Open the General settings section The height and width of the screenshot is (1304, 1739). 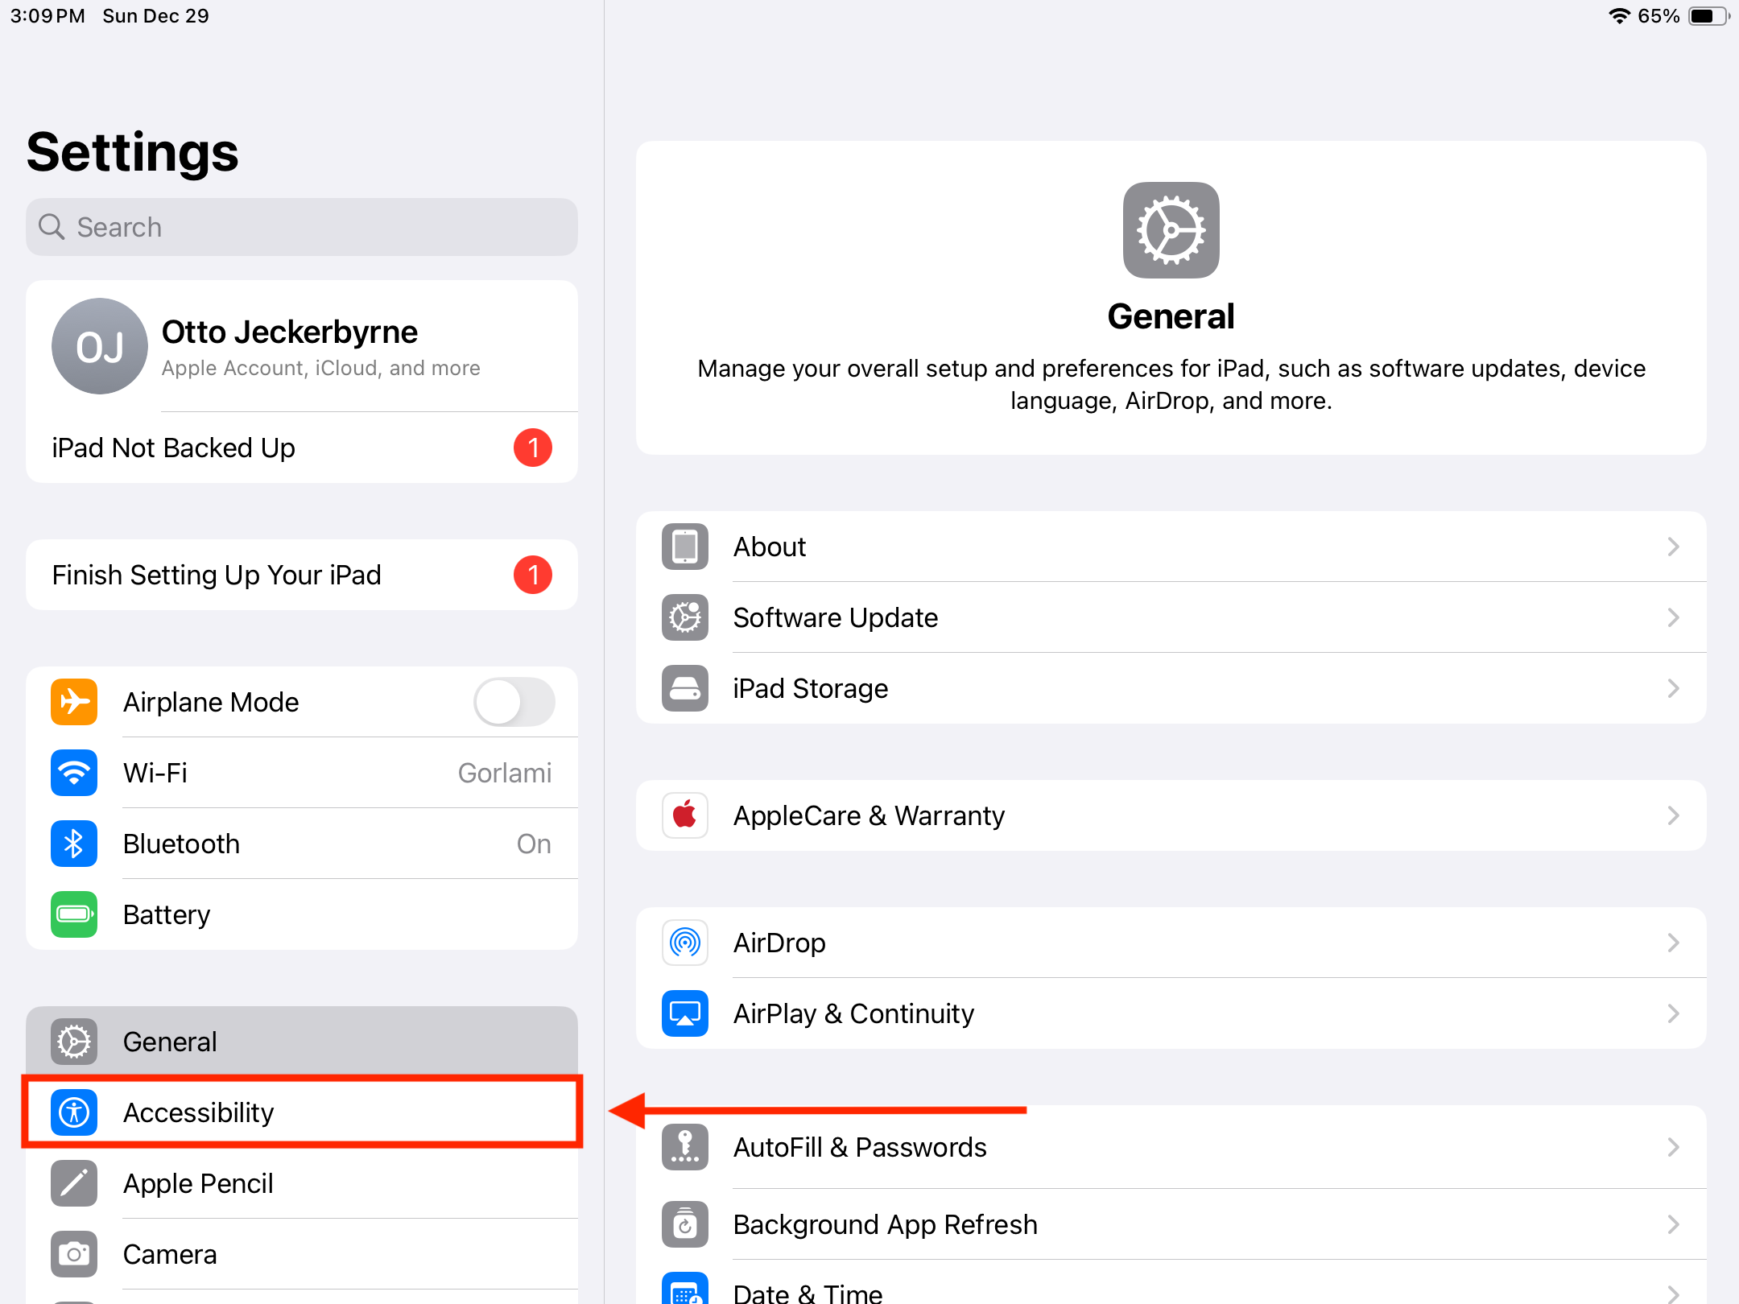click(x=302, y=1042)
